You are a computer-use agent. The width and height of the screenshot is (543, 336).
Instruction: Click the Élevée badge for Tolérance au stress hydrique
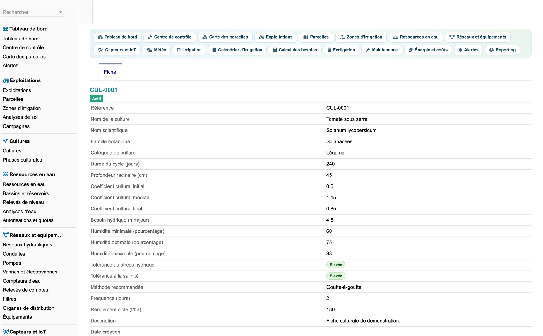click(x=336, y=265)
